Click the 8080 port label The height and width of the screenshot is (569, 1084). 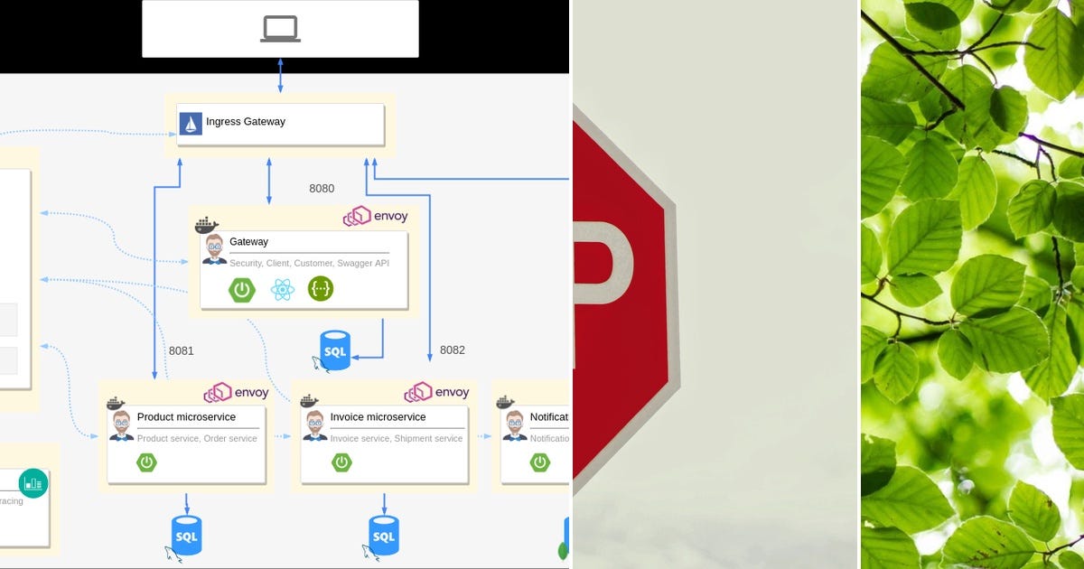coord(322,189)
